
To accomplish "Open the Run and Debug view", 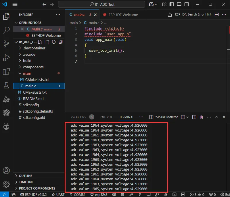I will click(6, 58).
